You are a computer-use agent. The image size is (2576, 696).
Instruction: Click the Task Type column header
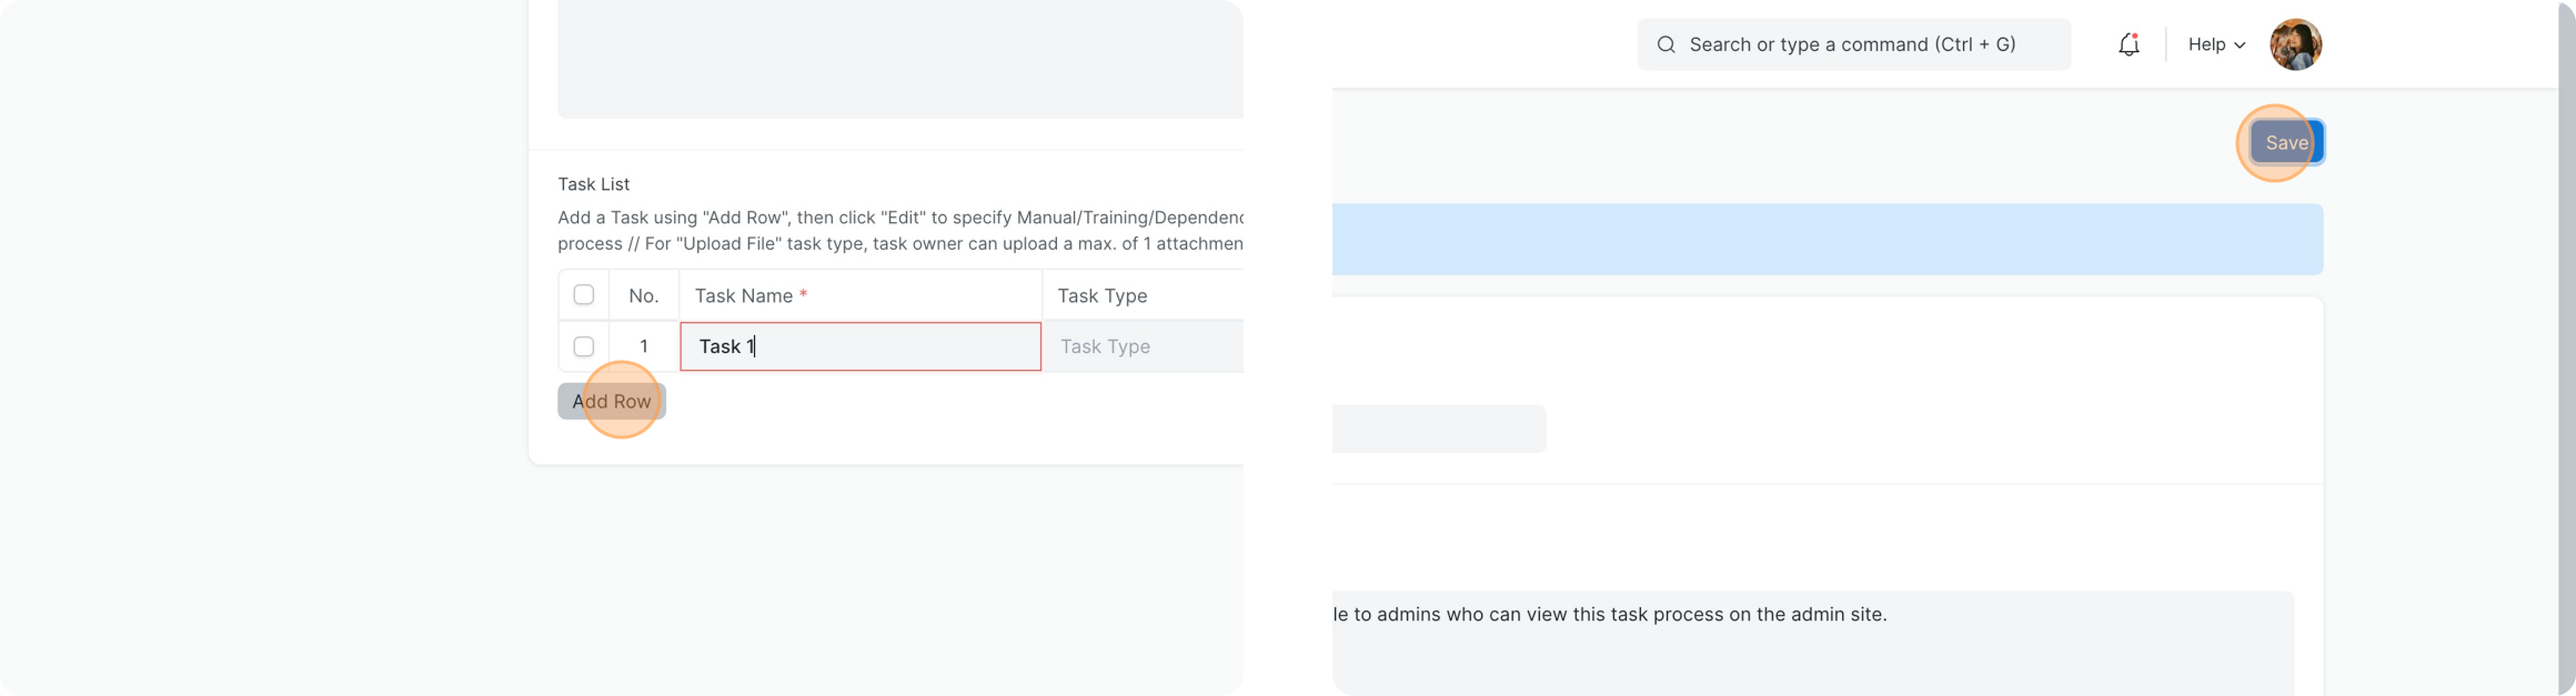tap(1140, 296)
